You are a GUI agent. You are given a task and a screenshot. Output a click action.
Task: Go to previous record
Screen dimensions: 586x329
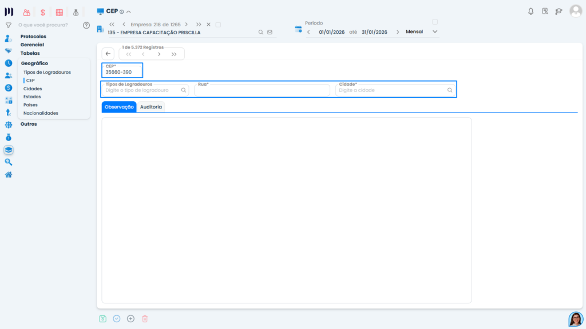point(144,54)
